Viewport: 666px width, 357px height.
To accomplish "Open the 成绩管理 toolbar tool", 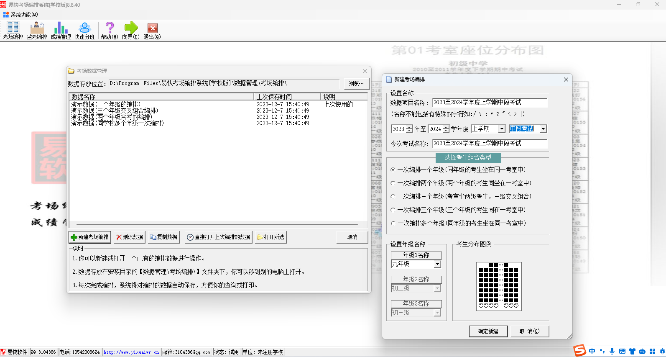I will pyautogui.click(x=61, y=31).
